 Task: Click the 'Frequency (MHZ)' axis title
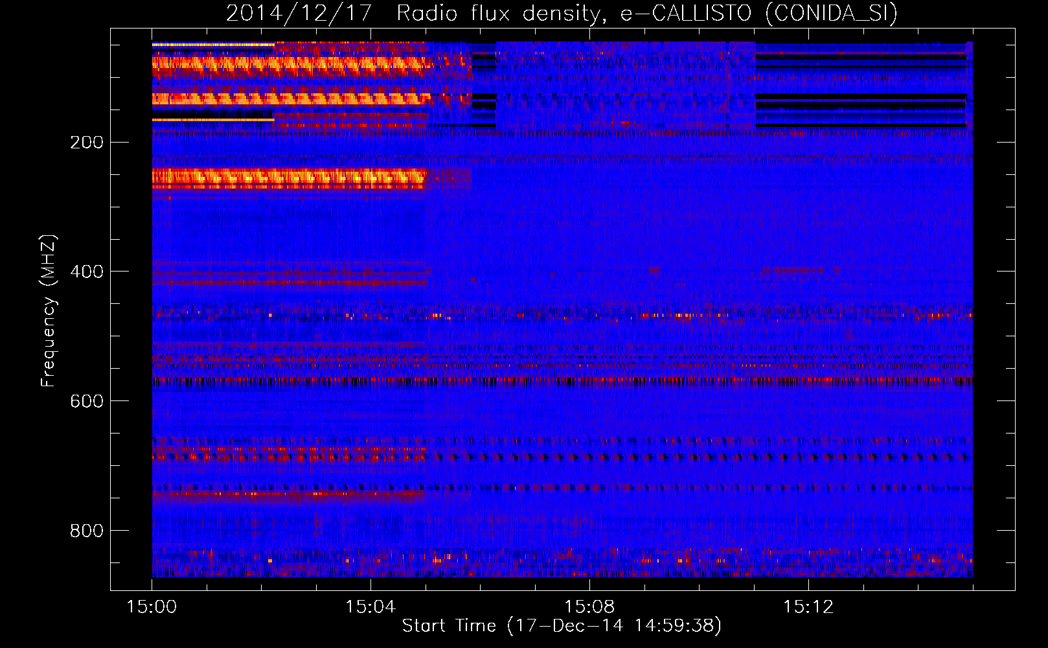point(49,310)
